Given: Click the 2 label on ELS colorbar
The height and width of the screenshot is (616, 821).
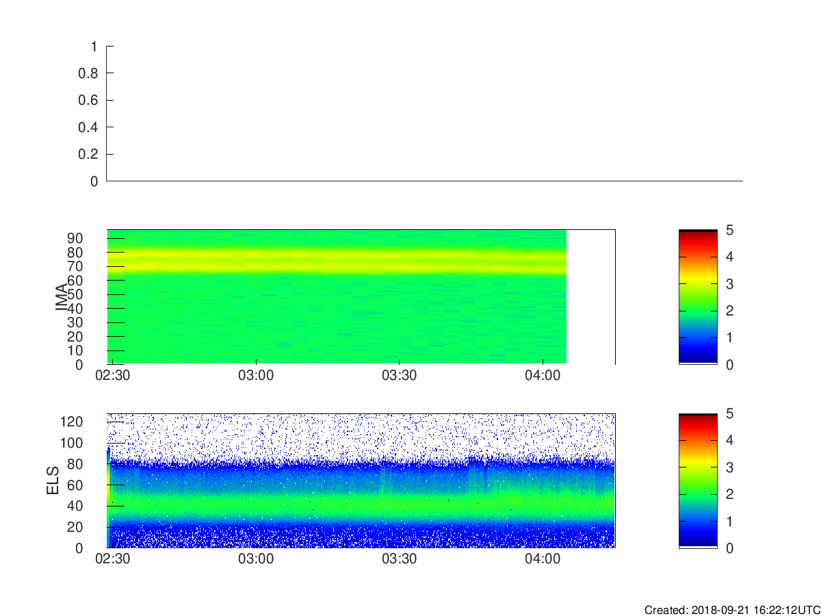Looking at the screenshot, I should pos(729,494).
